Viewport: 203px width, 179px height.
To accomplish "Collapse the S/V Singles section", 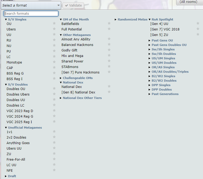I will (x=16, y=19).
